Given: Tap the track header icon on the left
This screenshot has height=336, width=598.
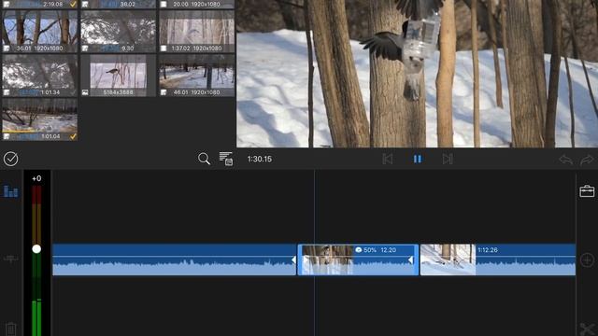Looking at the screenshot, I should (10, 259).
